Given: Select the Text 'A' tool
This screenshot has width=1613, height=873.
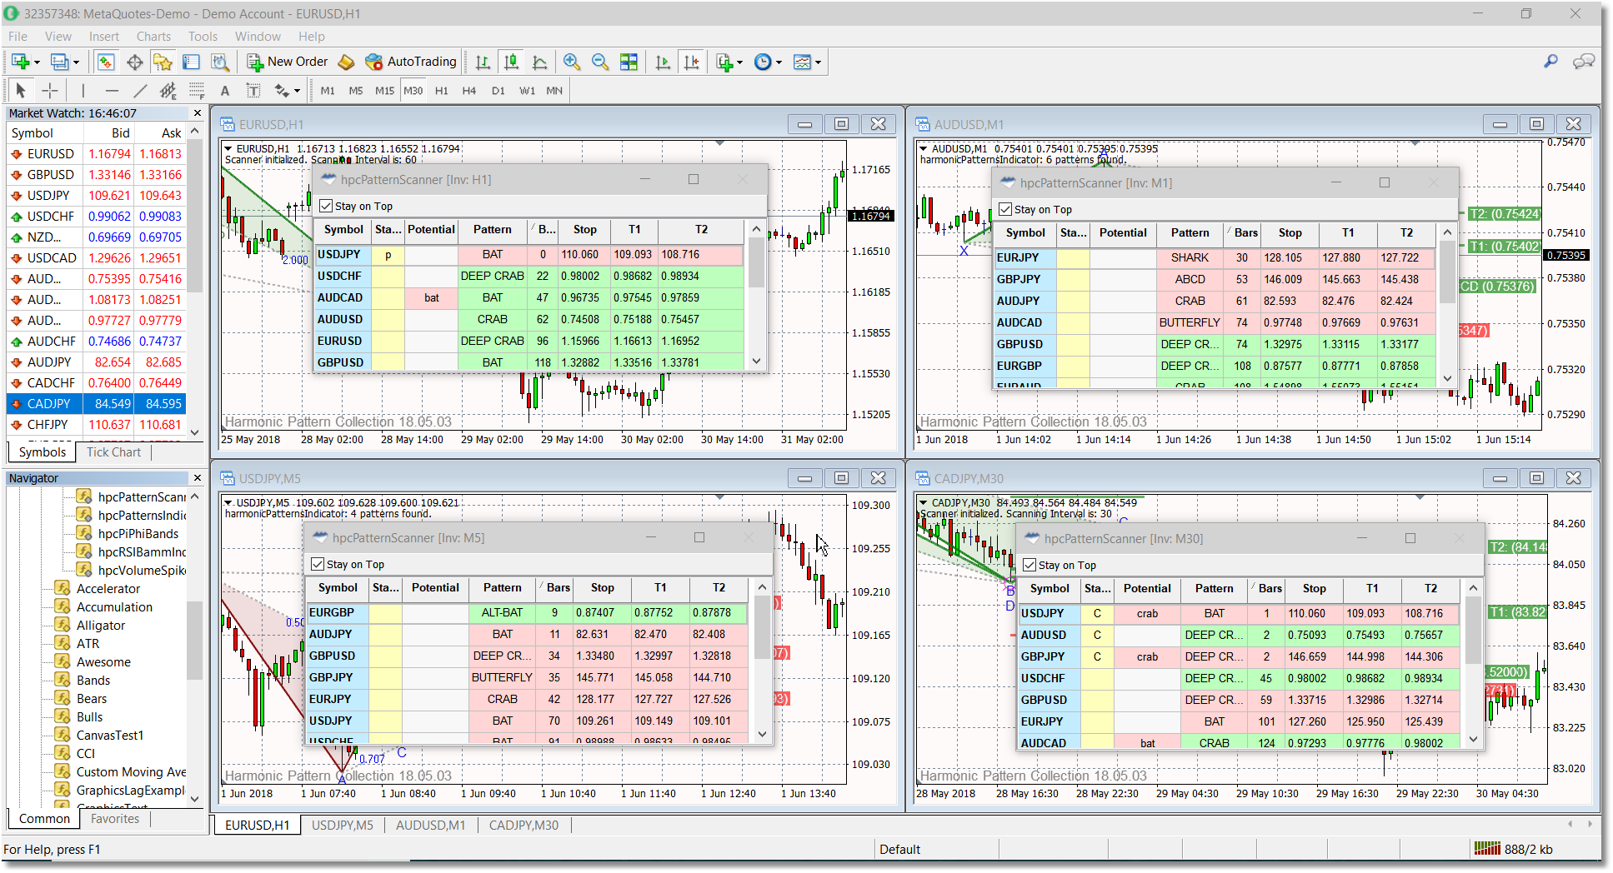Looking at the screenshot, I should click(225, 91).
